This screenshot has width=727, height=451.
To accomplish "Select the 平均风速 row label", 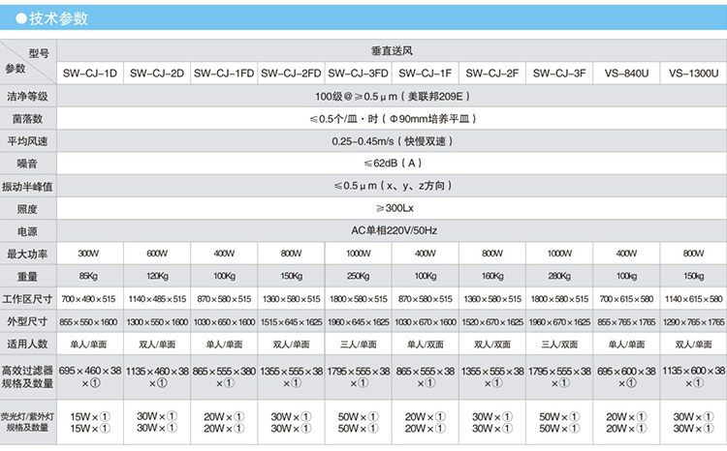I will point(27,141).
